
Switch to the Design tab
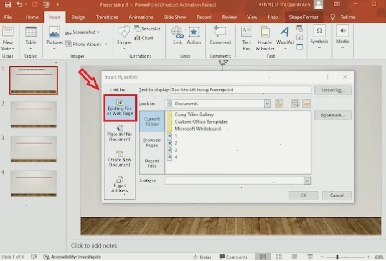coord(78,17)
